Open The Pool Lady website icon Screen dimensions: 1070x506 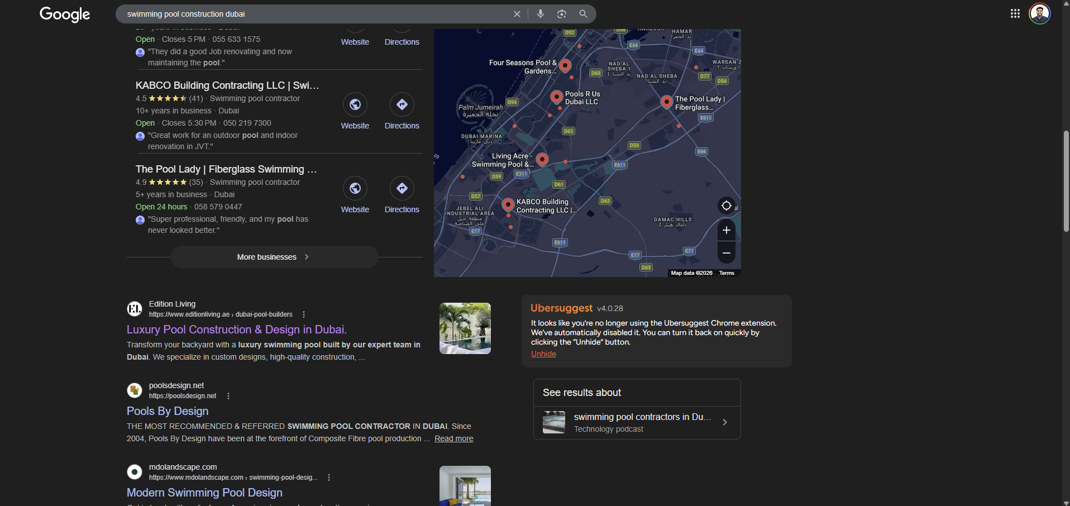pos(355,188)
